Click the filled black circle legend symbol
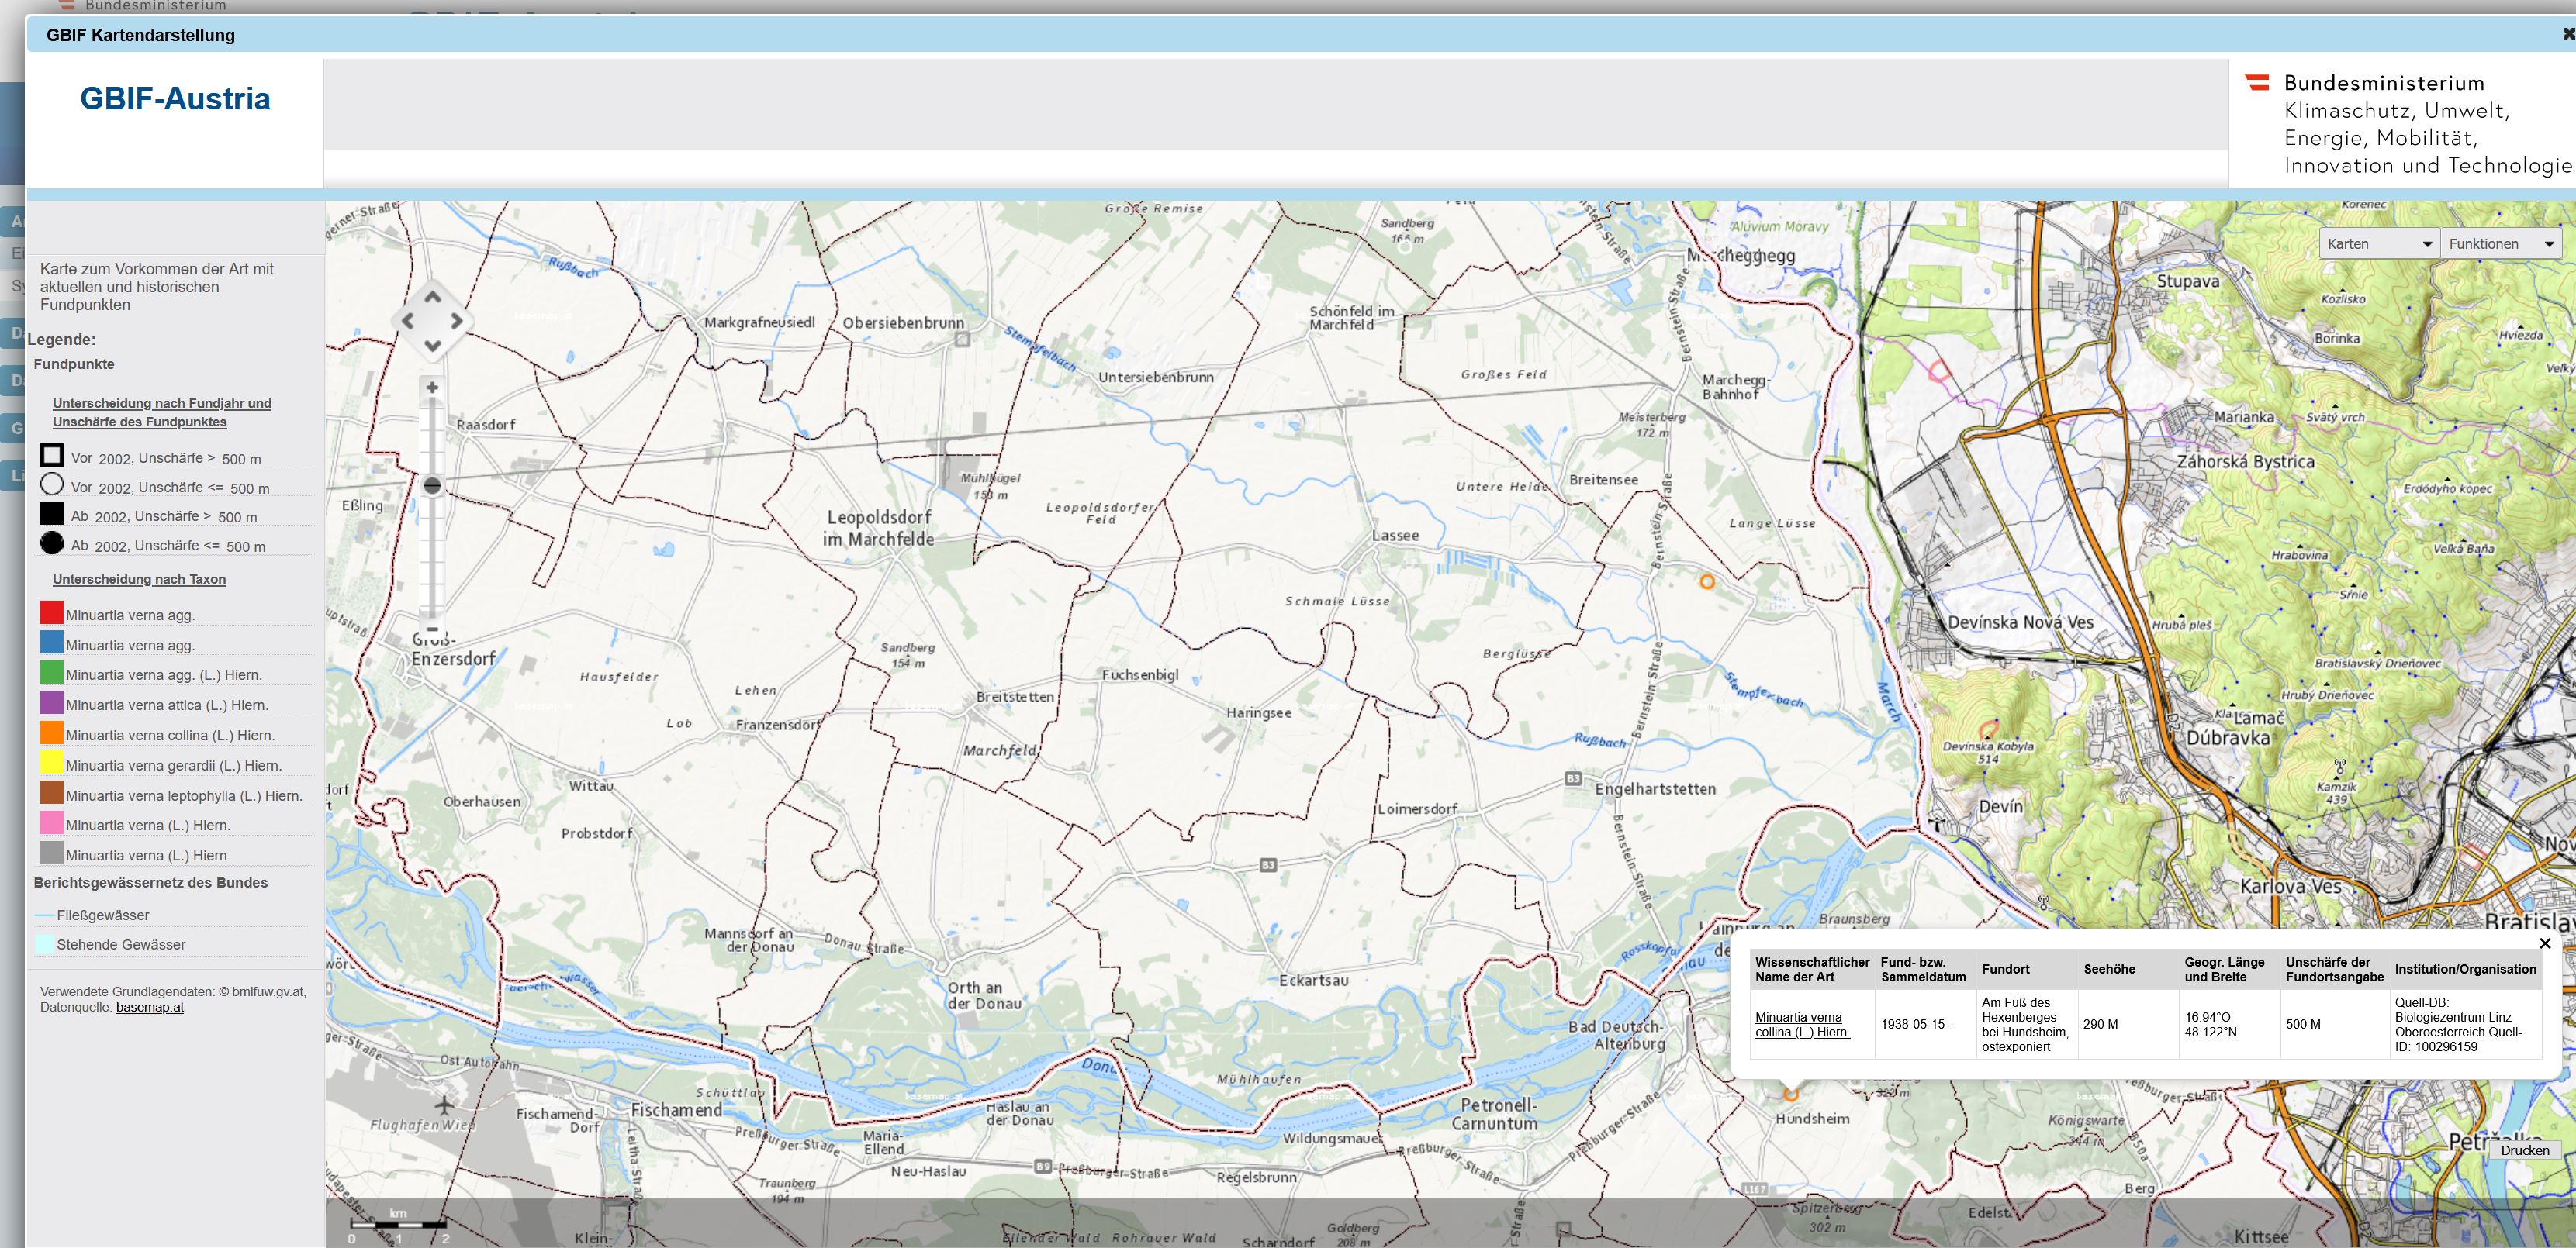The height and width of the screenshot is (1248, 2576). coord(52,543)
